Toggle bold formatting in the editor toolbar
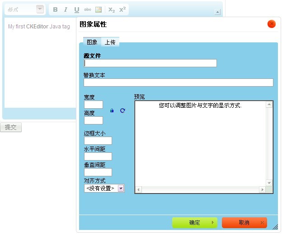282x234 pixels. tap(56, 9)
